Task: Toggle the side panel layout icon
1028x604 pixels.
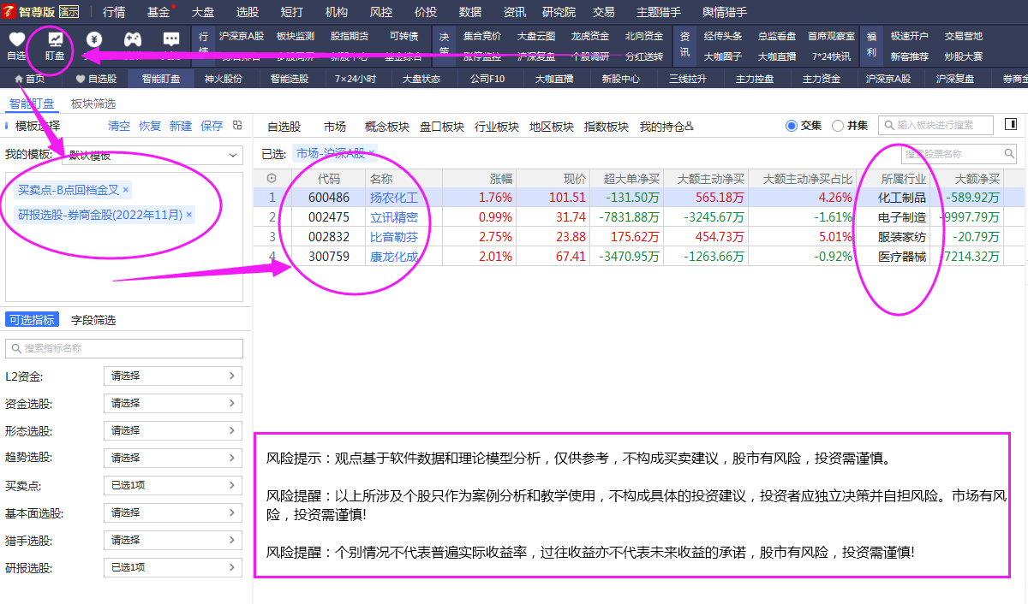Action: pyautogui.click(x=1010, y=125)
